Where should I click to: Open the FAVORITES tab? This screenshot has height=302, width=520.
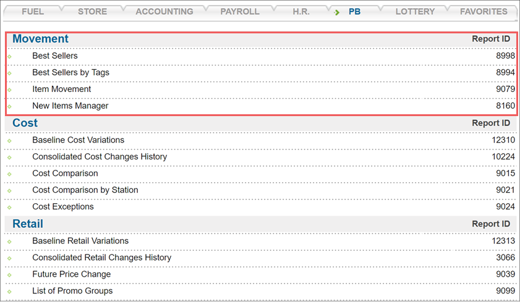(484, 12)
